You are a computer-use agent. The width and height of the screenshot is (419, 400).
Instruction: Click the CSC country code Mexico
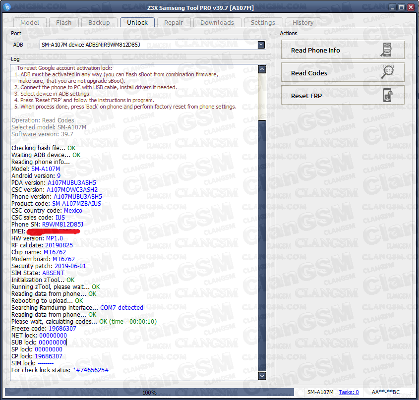73,210
